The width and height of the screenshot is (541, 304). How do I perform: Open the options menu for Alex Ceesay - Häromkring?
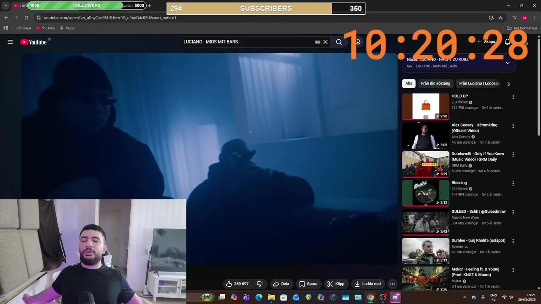[x=513, y=126]
